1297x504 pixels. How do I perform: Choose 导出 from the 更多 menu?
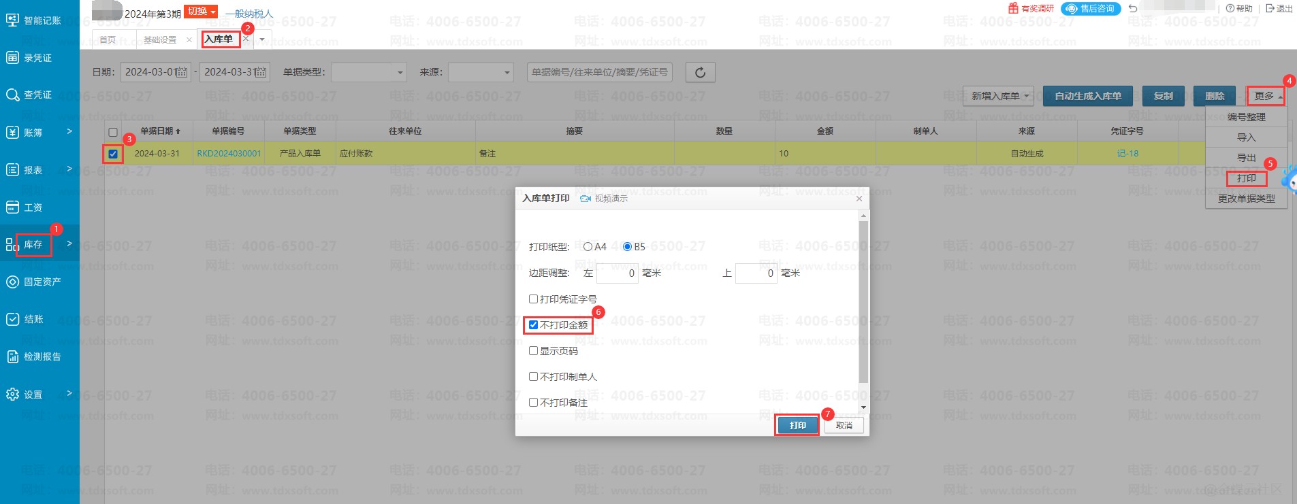1246,158
